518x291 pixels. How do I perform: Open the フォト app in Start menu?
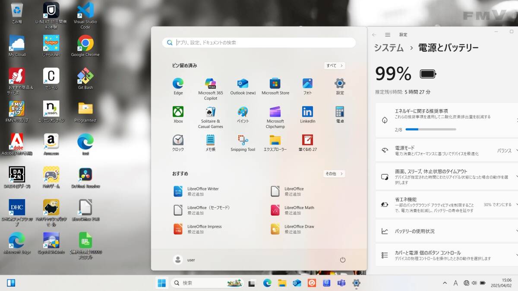[x=307, y=87]
